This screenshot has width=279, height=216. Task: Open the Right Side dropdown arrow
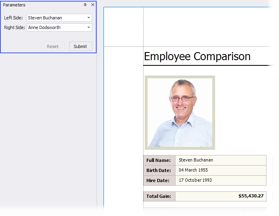[89, 27]
